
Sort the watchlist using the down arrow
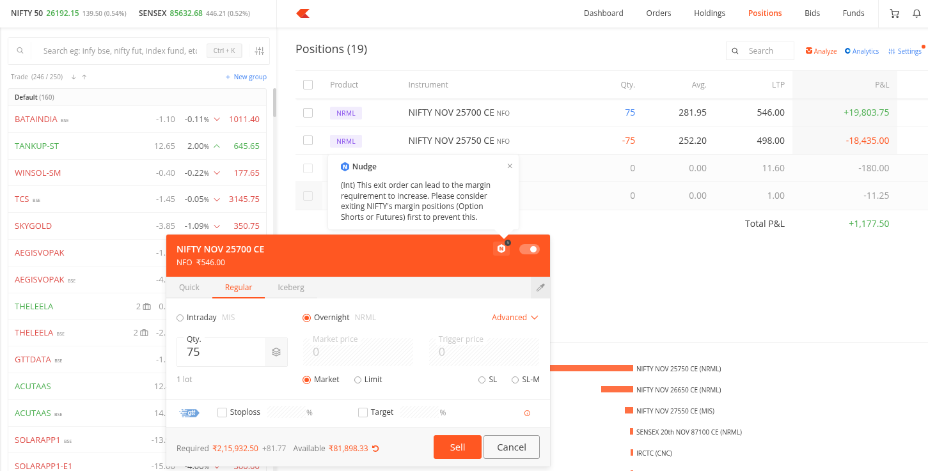[74, 77]
